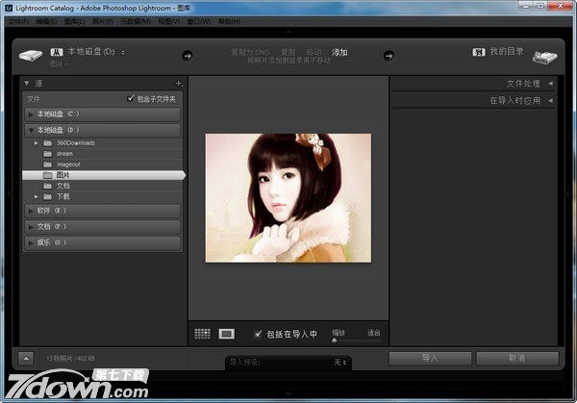Expand the 本地磁盘 (C:) drive section

pyautogui.click(x=31, y=113)
